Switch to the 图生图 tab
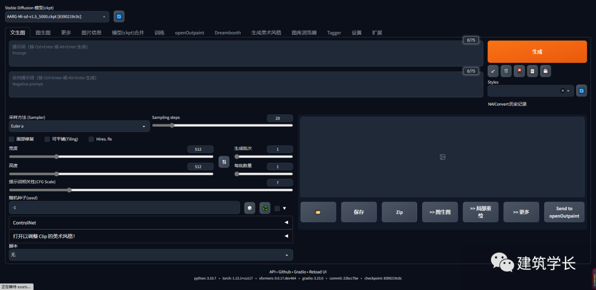Image resolution: width=596 pixels, height=290 pixels. click(43, 33)
